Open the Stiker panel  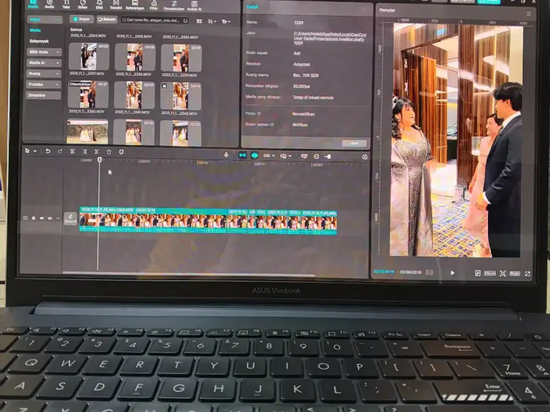click(x=81, y=5)
